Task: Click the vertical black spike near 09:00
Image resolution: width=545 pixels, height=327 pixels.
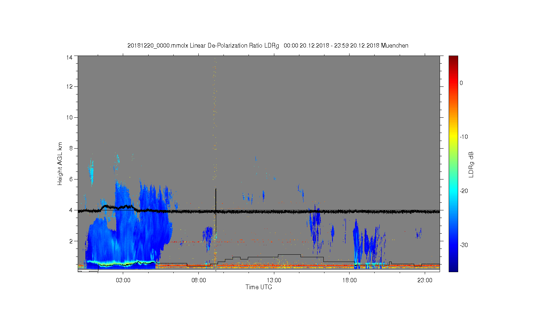Action: click(x=216, y=200)
